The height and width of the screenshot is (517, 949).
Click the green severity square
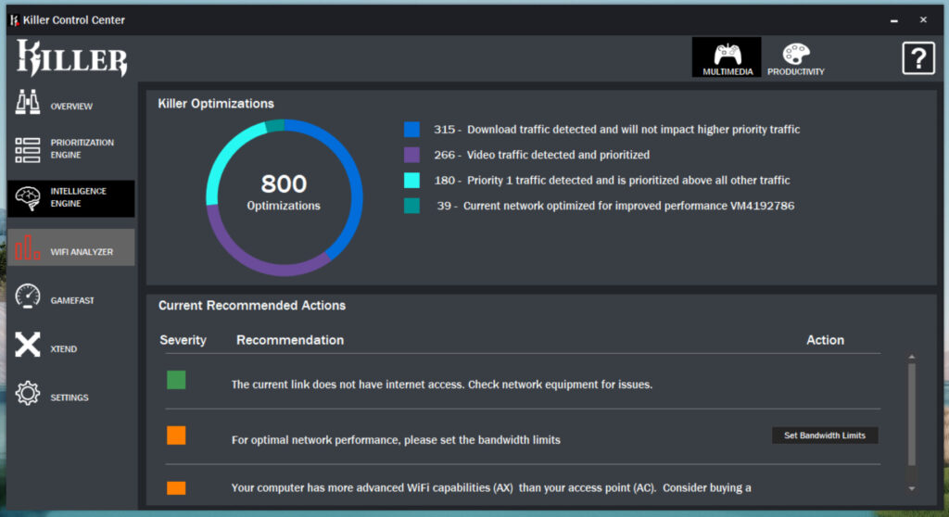click(176, 380)
